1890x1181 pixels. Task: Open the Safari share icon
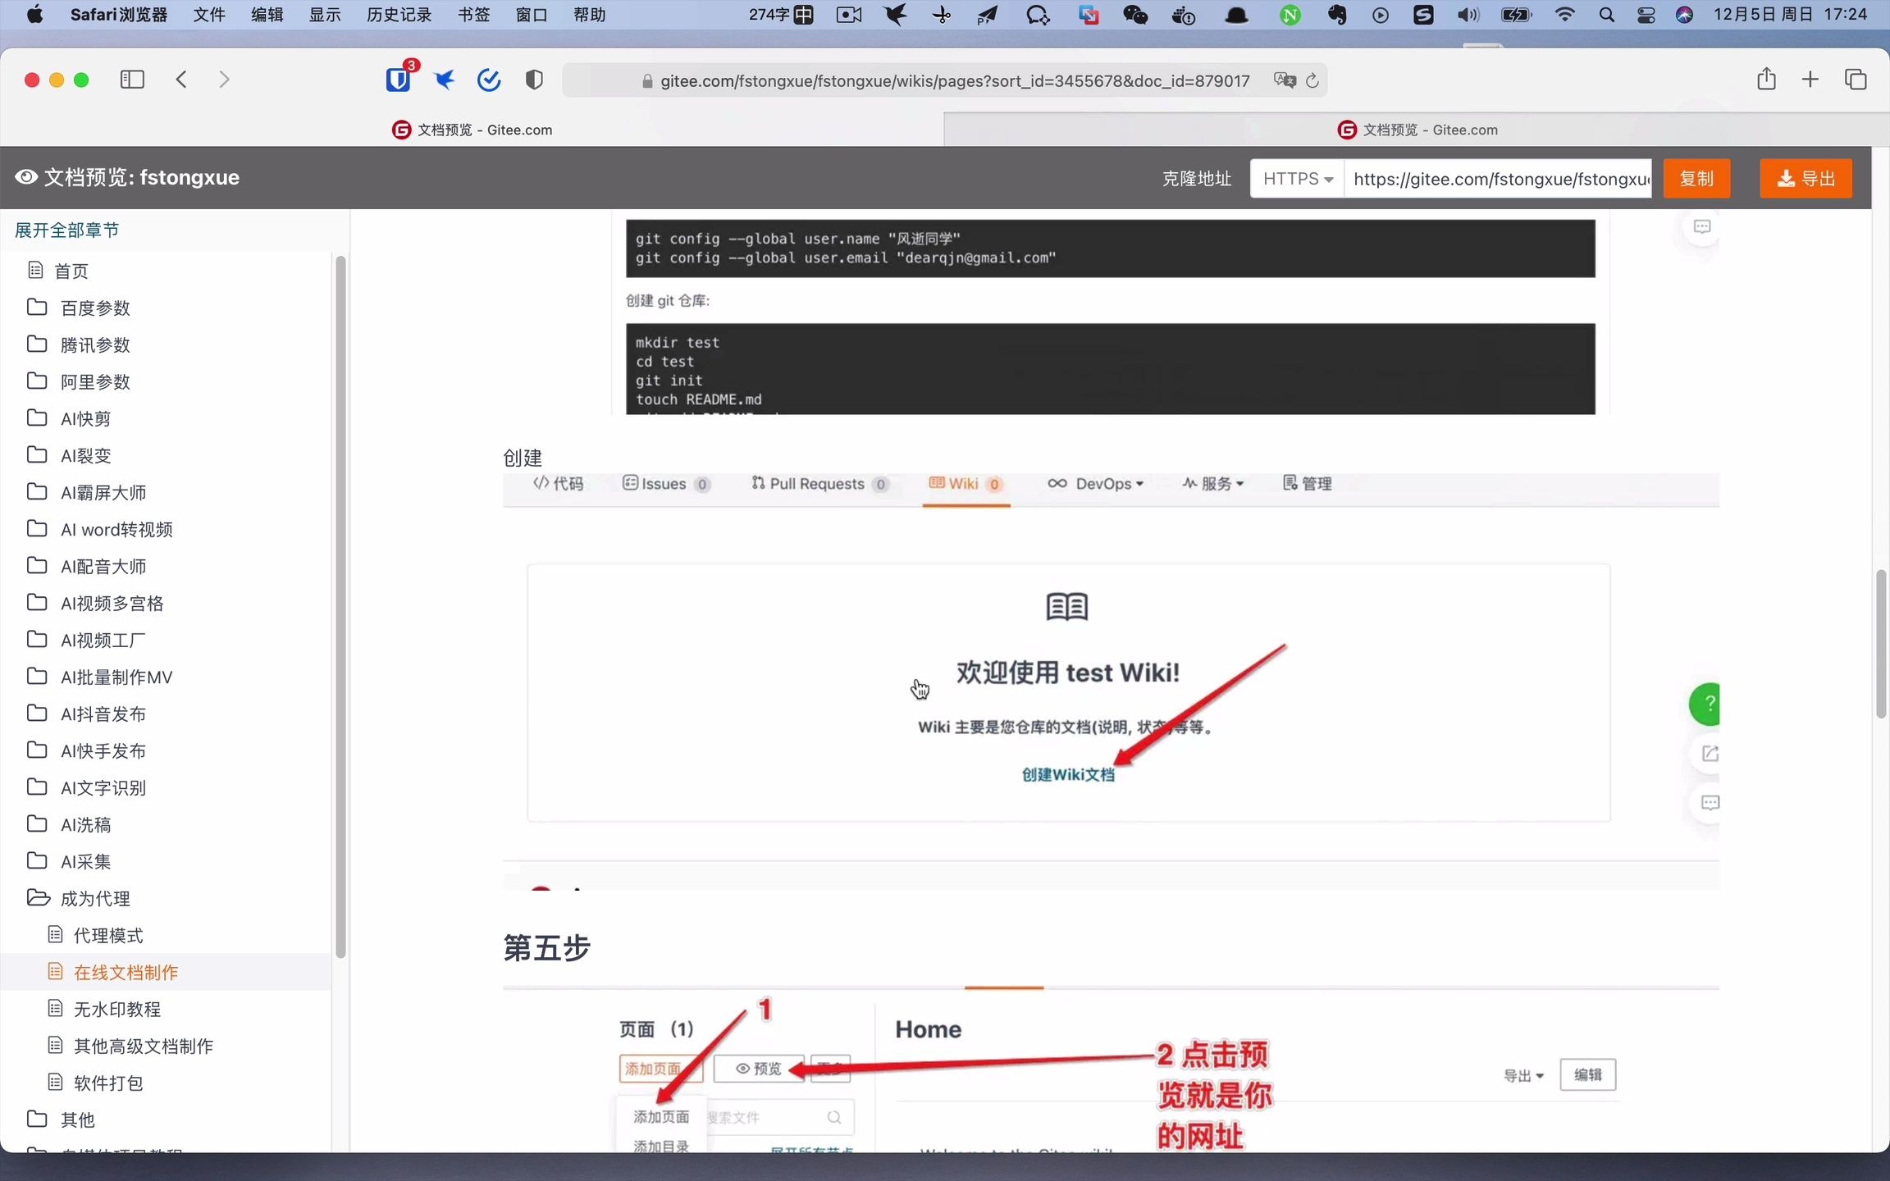[x=1767, y=79]
